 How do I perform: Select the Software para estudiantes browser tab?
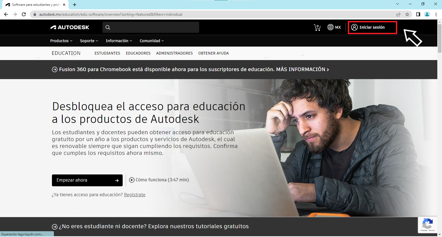pos(36,5)
